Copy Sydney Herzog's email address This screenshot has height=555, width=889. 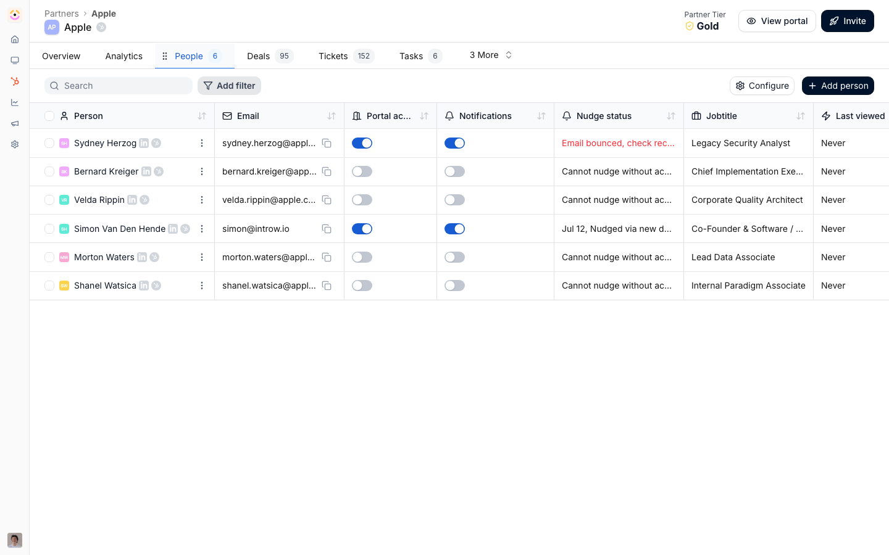pyautogui.click(x=327, y=143)
